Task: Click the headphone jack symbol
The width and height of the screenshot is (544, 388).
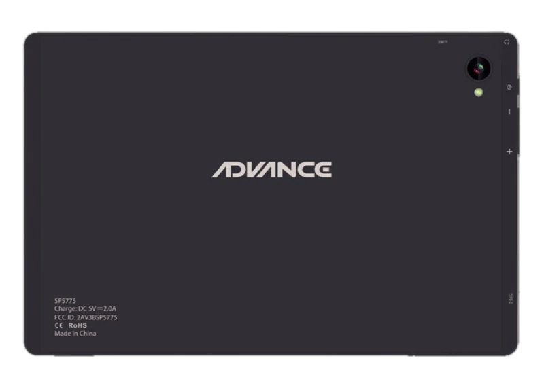Action: pyautogui.click(x=507, y=42)
